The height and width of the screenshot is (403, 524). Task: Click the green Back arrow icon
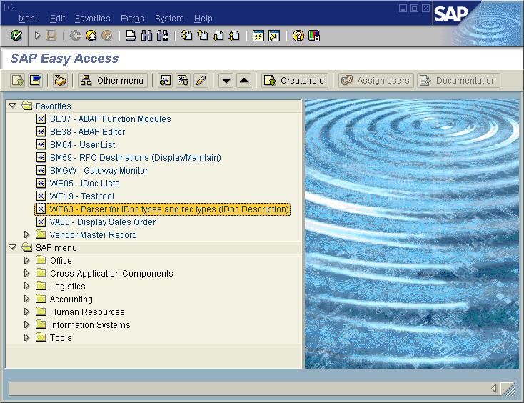click(x=76, y=36)
